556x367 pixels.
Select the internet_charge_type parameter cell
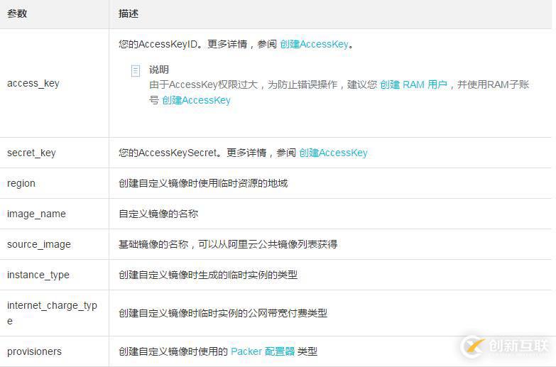pos(52,313)
